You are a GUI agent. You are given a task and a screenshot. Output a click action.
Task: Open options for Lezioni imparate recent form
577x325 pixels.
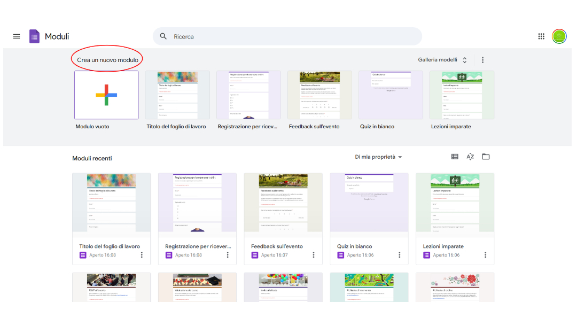point(485,254)
